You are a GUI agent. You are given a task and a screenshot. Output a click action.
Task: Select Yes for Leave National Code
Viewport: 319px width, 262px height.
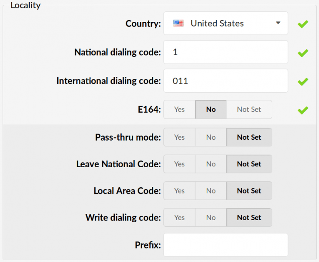[x=179, y=164]
